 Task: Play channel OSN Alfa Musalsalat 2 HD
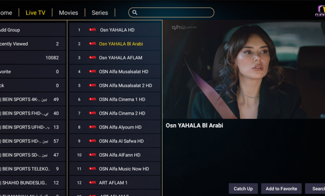(115, 85)
